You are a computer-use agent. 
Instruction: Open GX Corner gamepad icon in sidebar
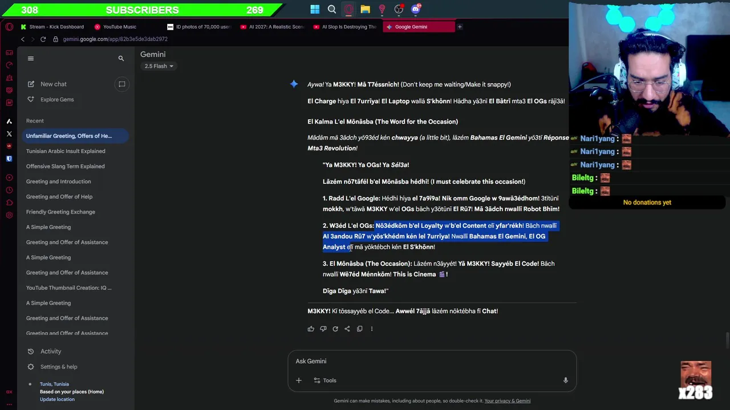(x=9, y=52)
